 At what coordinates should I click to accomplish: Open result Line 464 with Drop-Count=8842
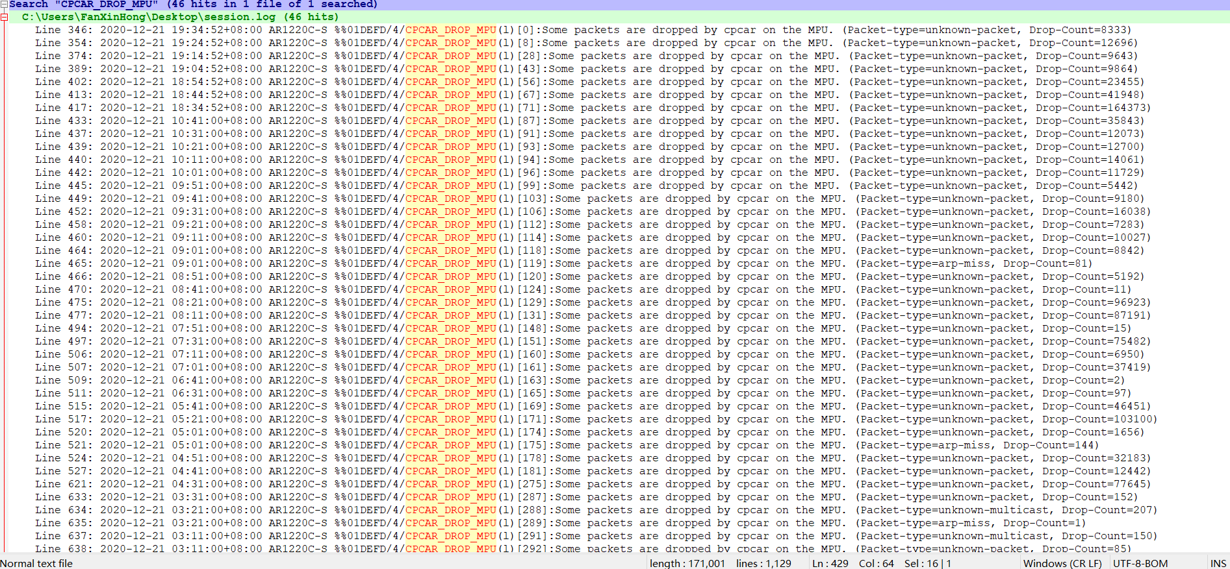(590, 250)
